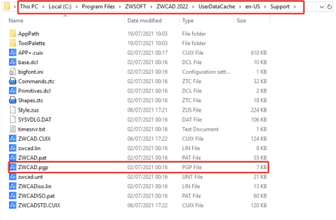Viewport: 336px width, 220px height.
Task: Click the AppPath folder icon
Action: pos(13,34)
